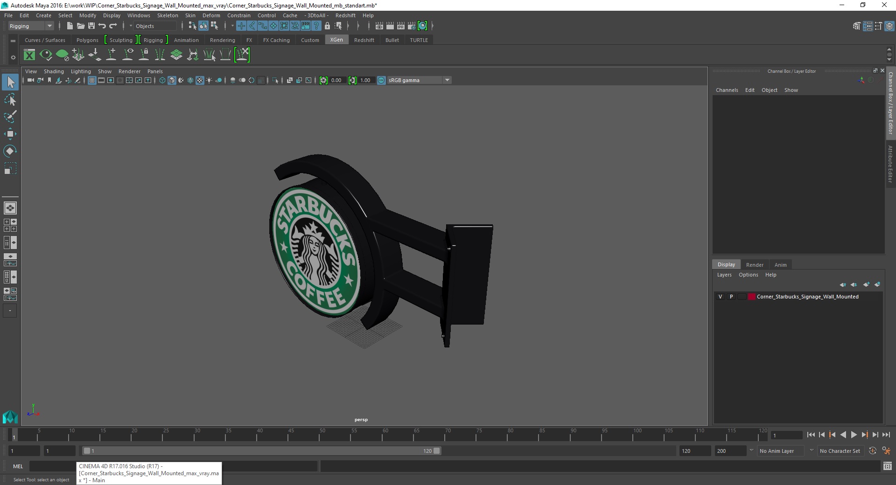Viewport: 896px width, 485px height.
Task: Click frame 60 on the time slider
Action: pos(385,435)
